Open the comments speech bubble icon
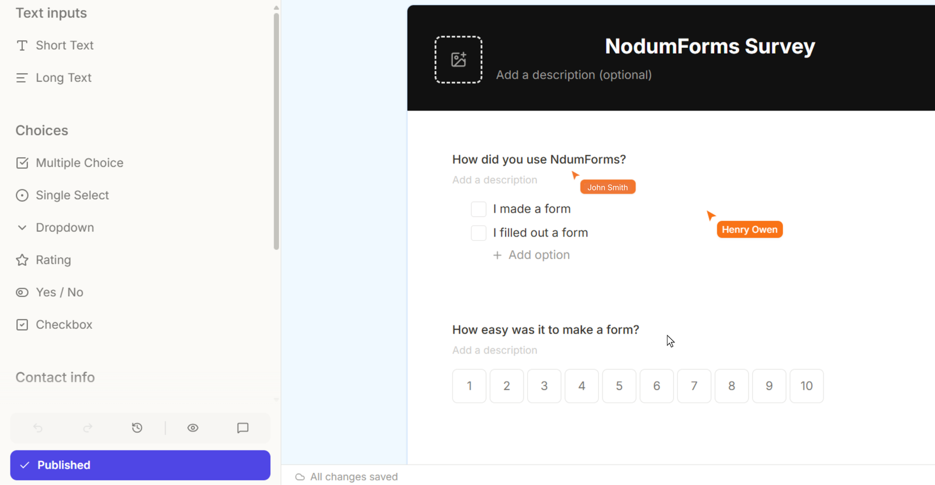 pos(243,428)
